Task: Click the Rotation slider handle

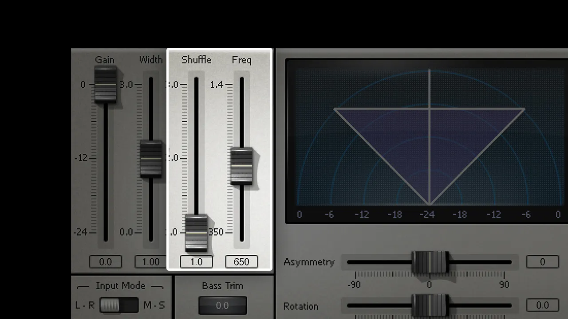Action: pos(429,306)
